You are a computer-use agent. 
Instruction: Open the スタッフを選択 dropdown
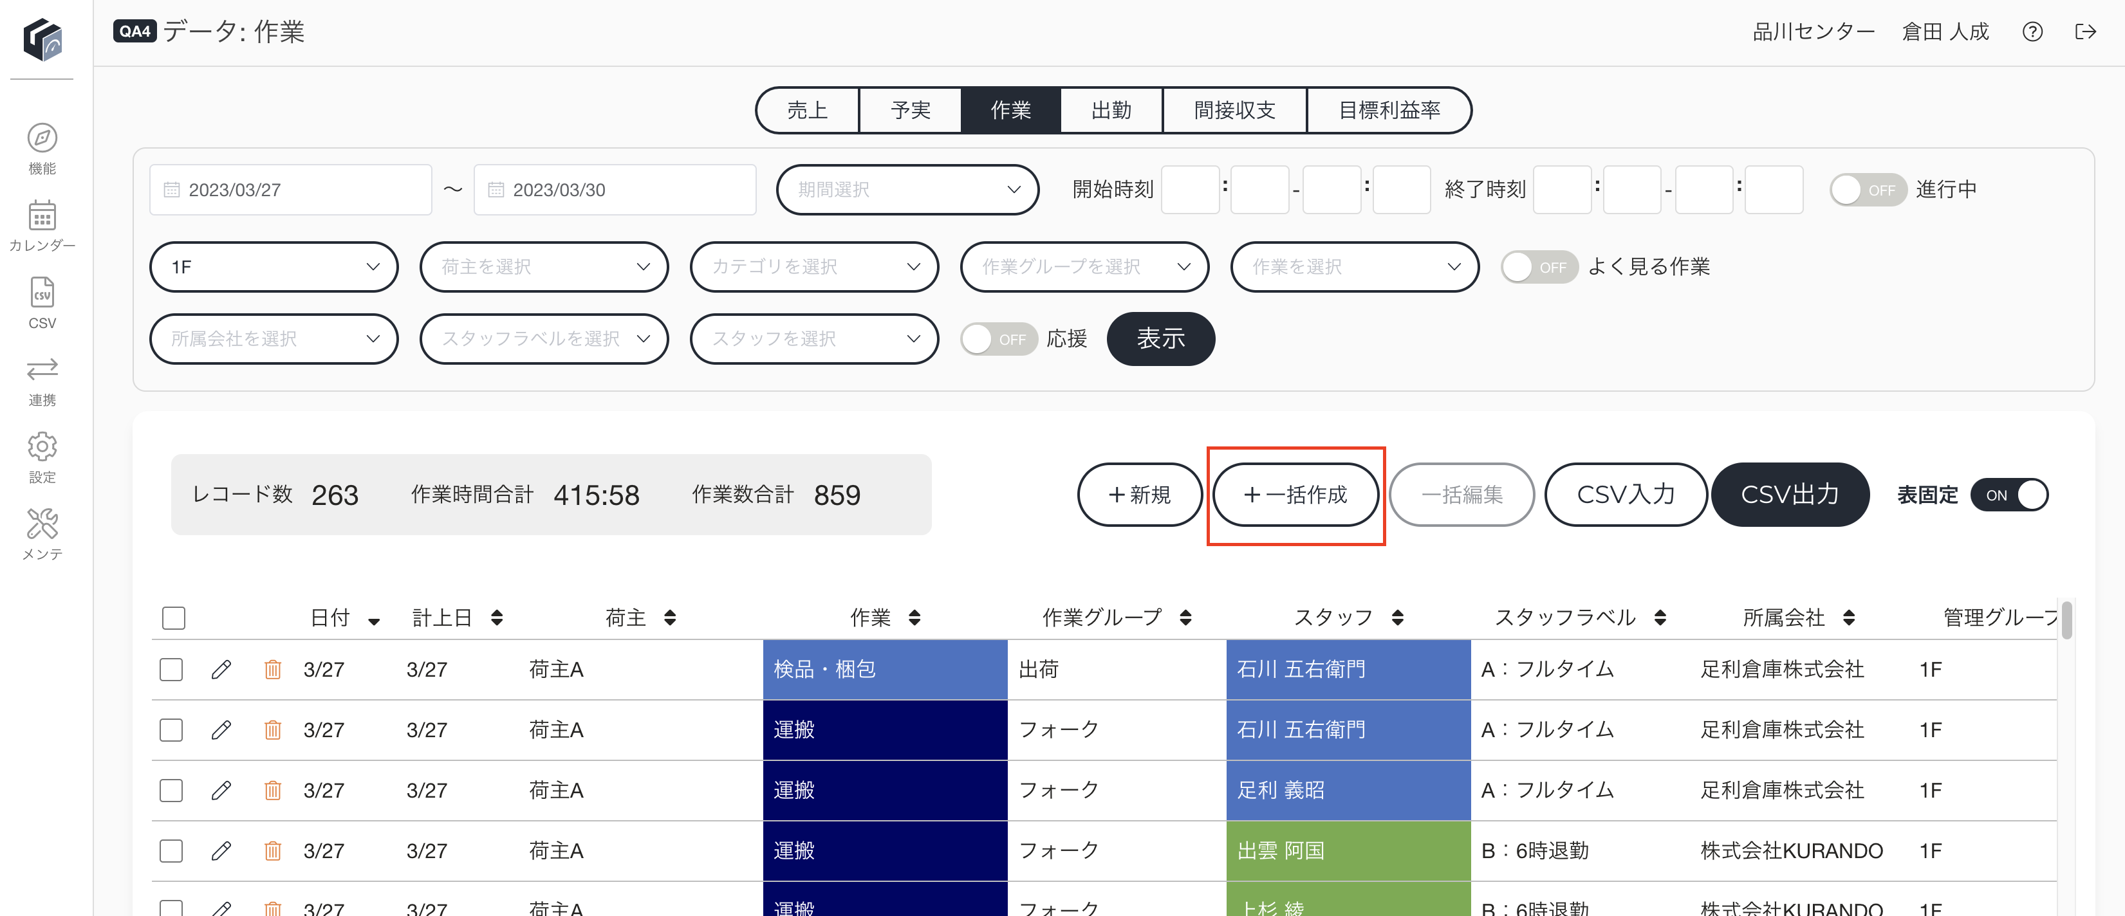click(x=814, y=339)
